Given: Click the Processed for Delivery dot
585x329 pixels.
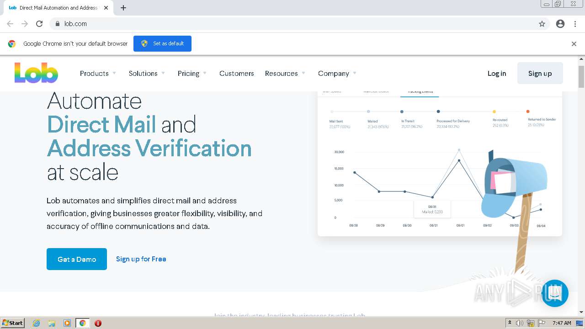Looking at the screenshot, I should [438, 111].
